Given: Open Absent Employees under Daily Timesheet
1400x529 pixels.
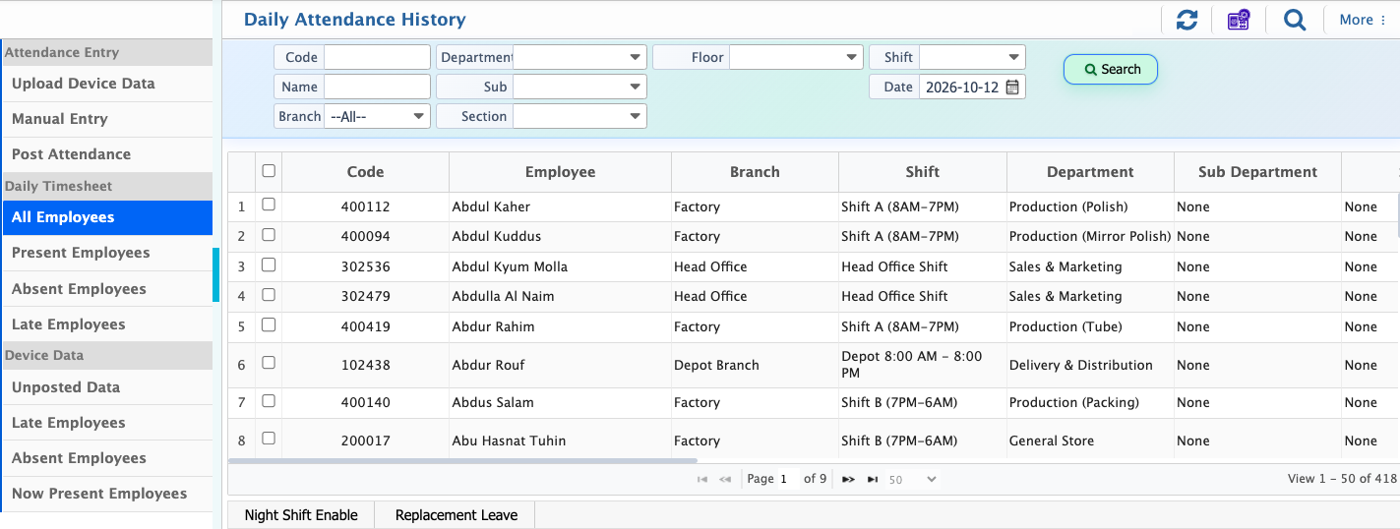Looking at the screenshot, I should (106, 289).
